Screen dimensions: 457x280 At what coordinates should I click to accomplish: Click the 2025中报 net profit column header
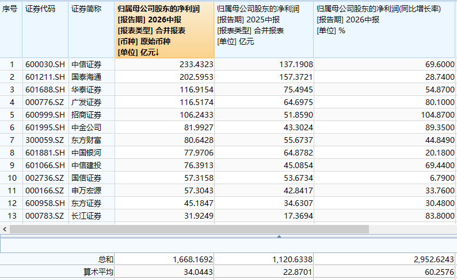point(264,30)
